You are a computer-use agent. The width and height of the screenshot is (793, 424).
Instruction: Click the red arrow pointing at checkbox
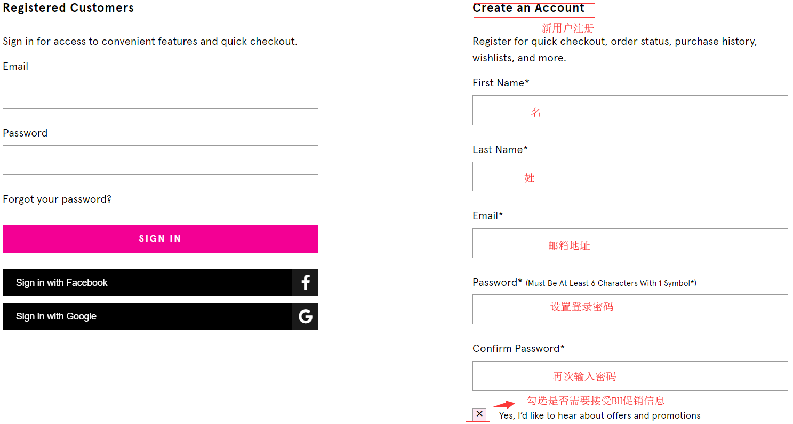click(503, 404)
